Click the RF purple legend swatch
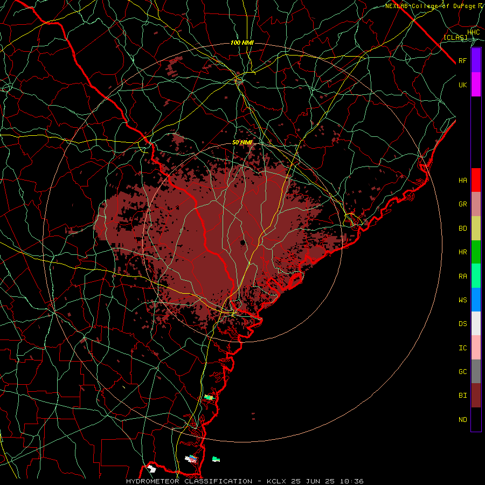The height and width of the screenshot is (485, 485). click(x=476, y=60)
